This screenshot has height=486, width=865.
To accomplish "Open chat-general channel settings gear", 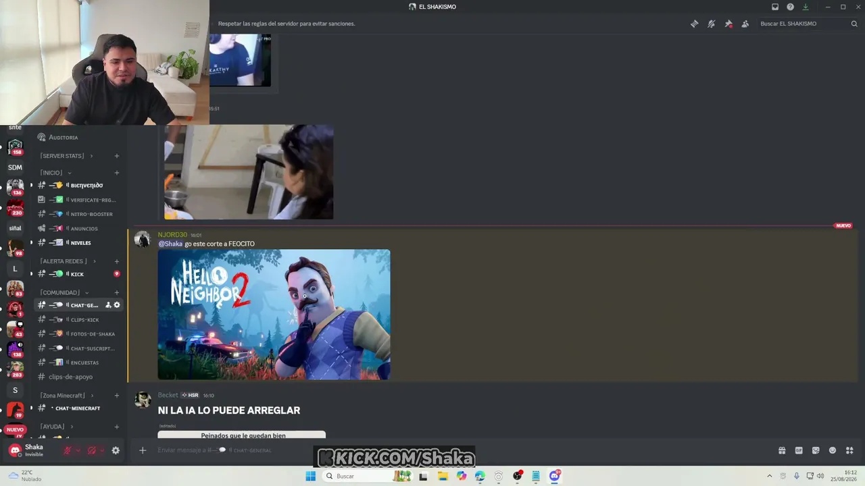I will 117,305.
